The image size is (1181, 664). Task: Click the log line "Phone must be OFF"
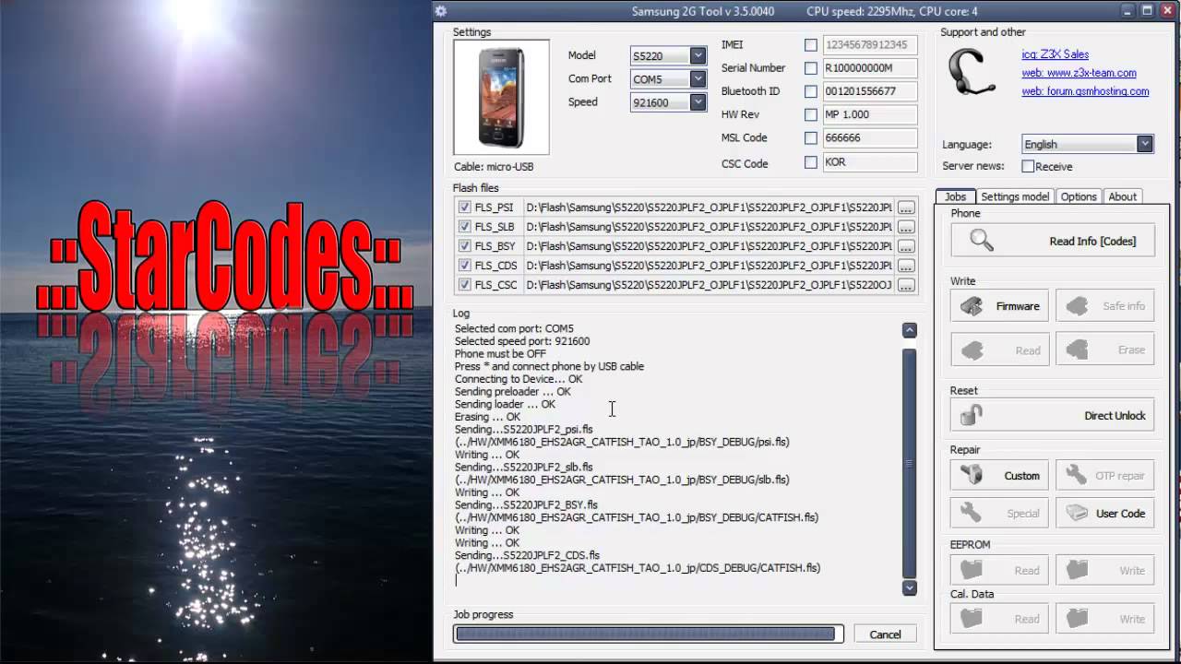pyautogui.click(x=500, y=354)
